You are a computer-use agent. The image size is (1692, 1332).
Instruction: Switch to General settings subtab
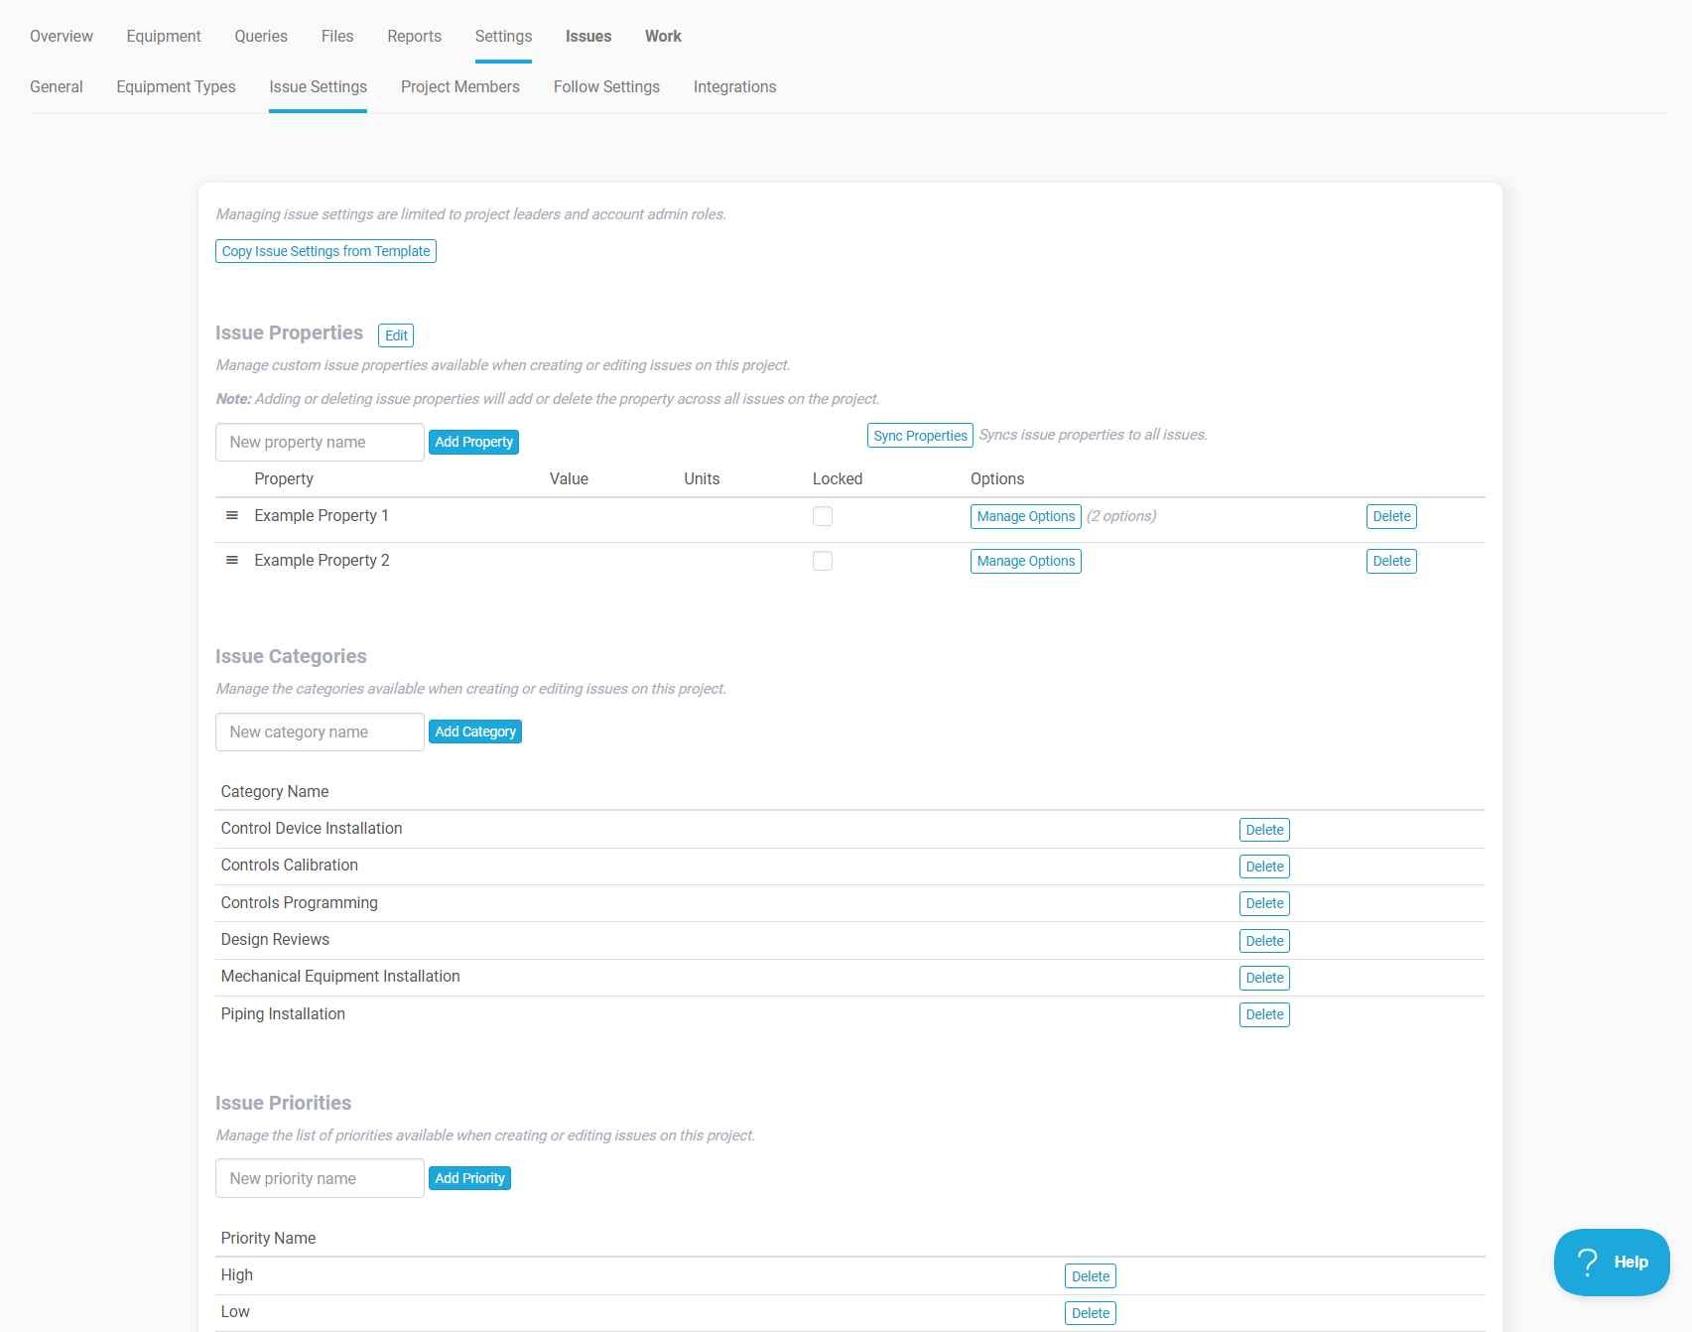[x=57, y=87]
